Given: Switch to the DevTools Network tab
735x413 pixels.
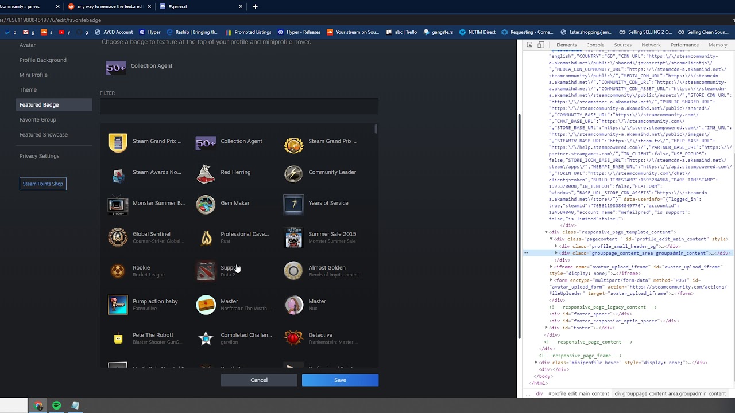Looking at the screenshot, I should point(651,45).
